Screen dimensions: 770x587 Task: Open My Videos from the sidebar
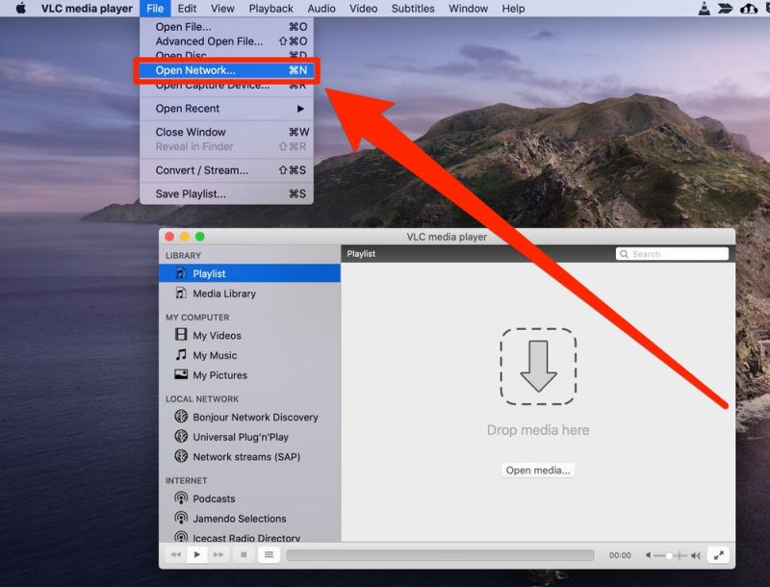(x=219, y=335)
